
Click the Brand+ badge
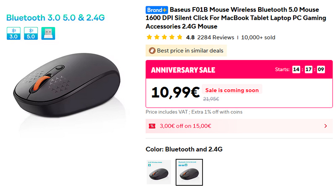tap(157, 10)
